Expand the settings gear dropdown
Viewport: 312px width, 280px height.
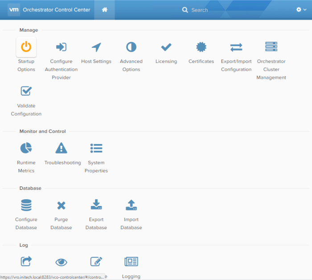click(301, 10)
